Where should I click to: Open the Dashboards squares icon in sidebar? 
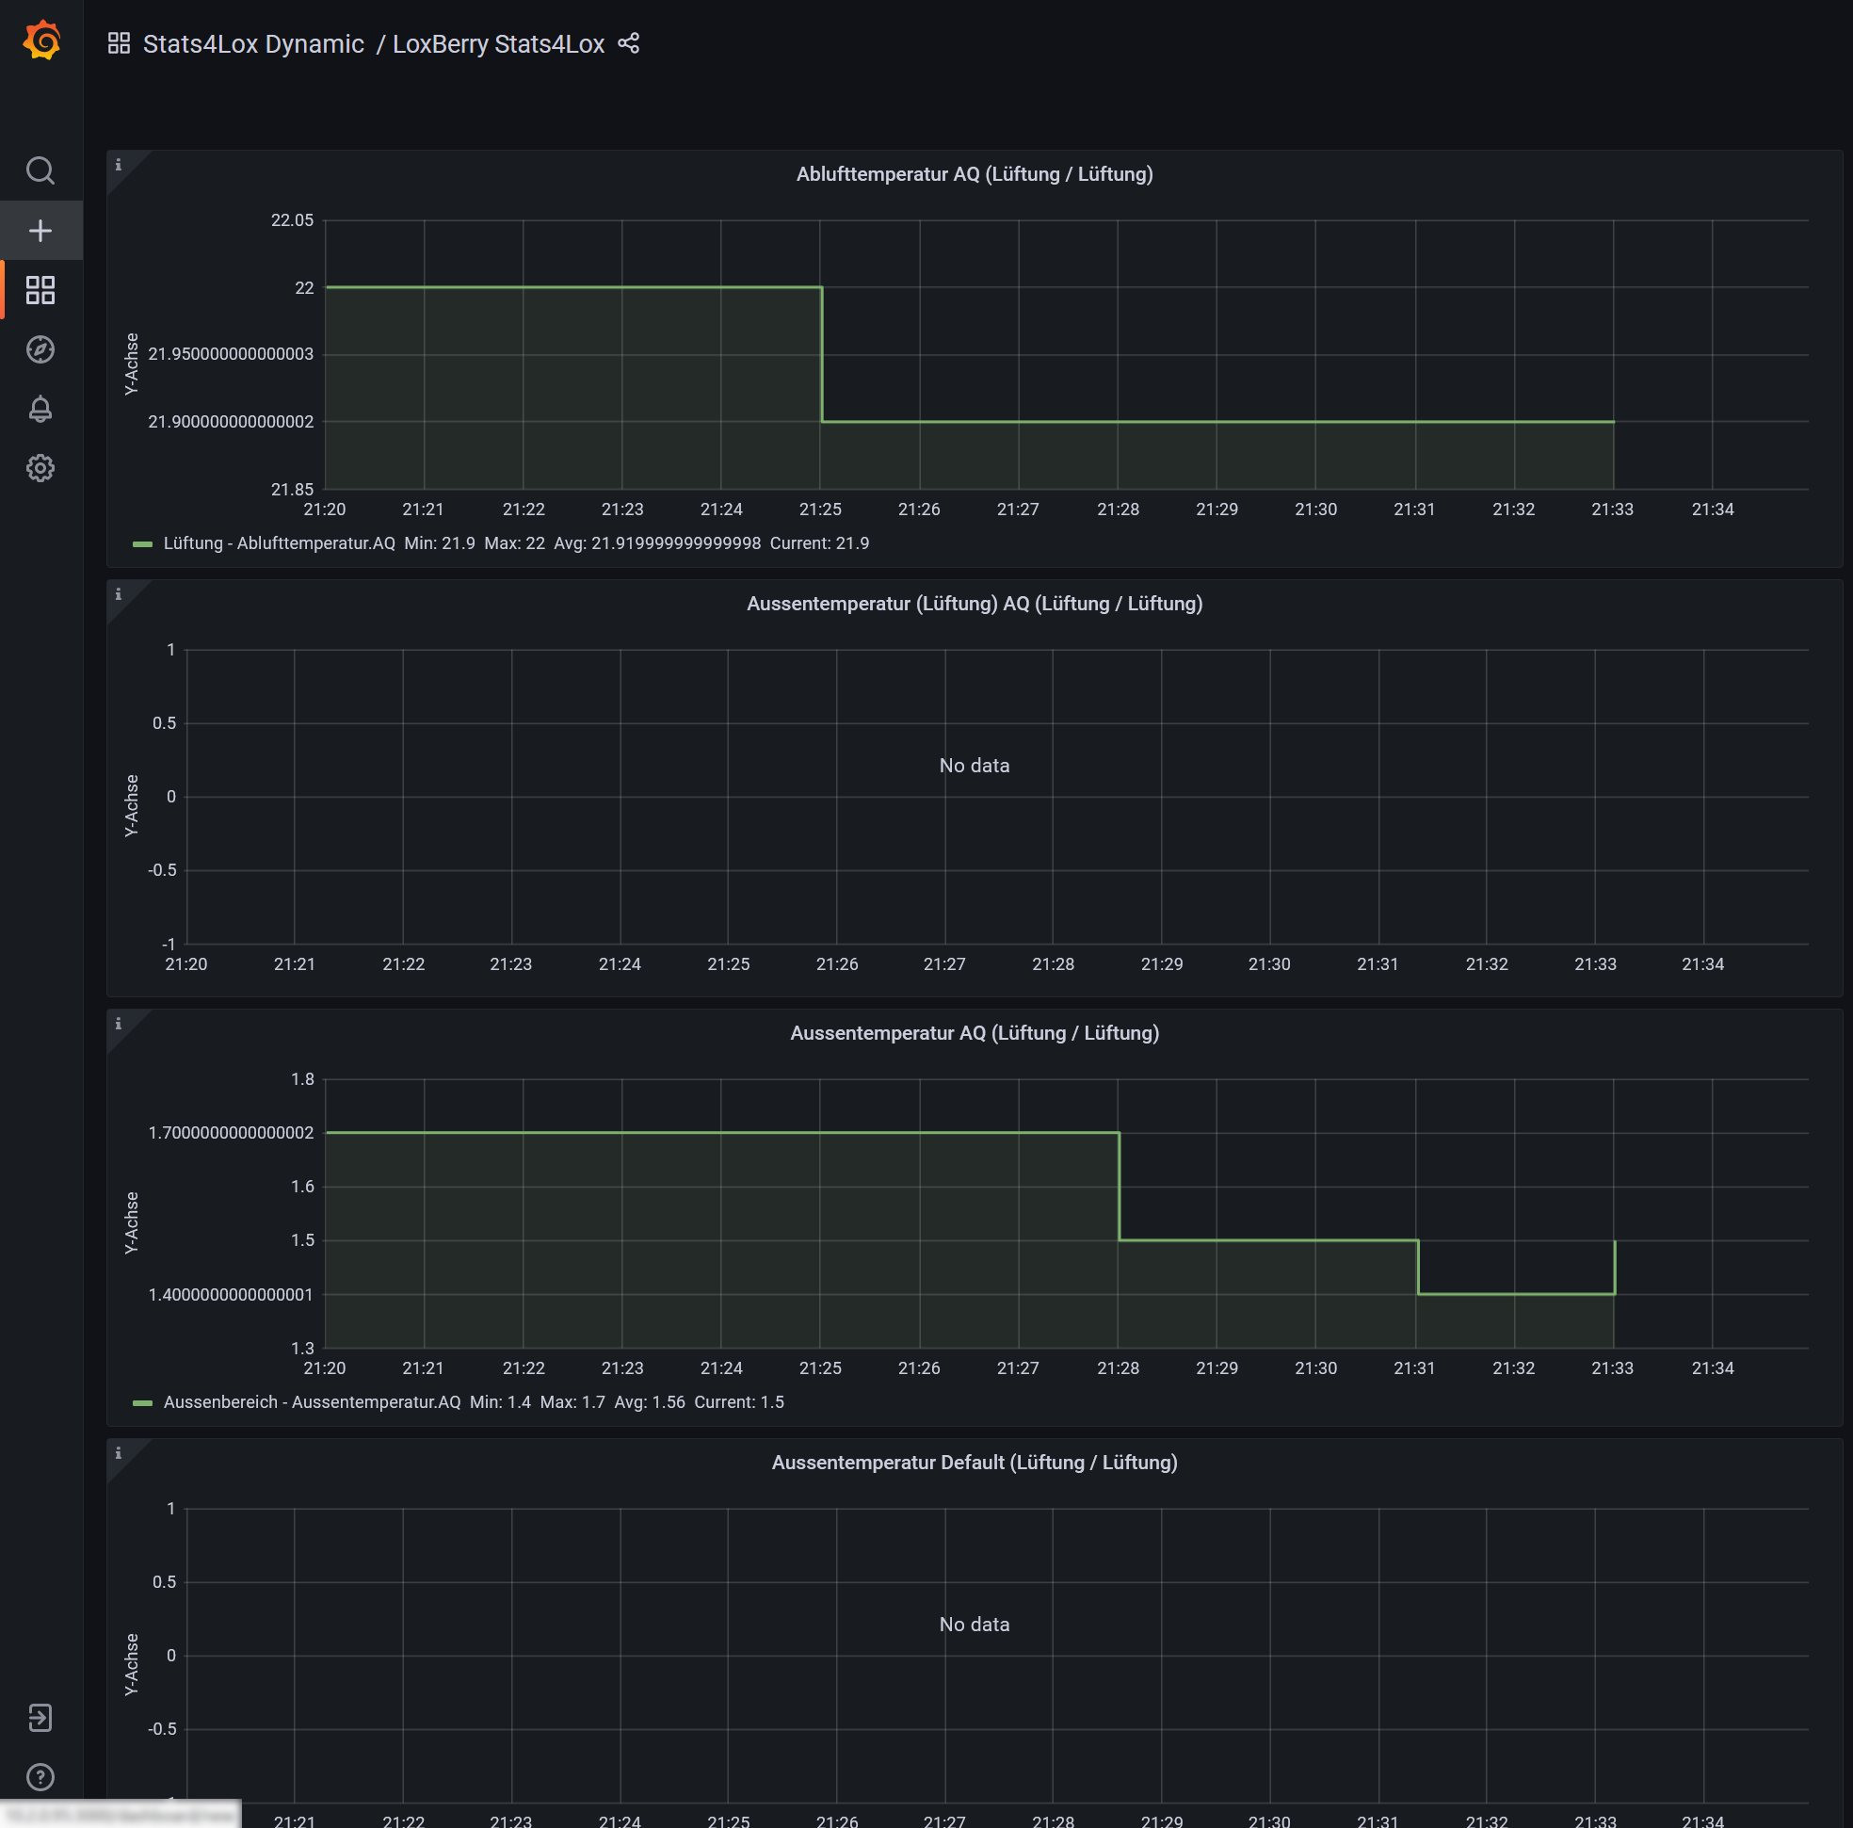click(x=40, y=290)
